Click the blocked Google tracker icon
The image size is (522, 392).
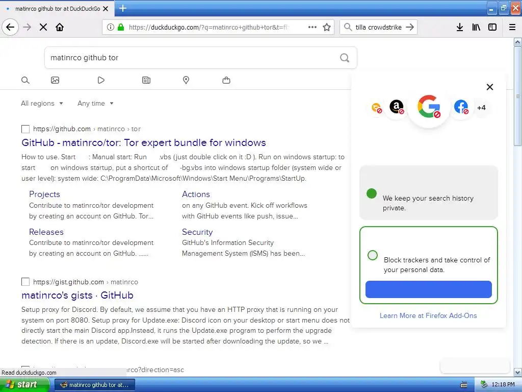pos(429,107)
